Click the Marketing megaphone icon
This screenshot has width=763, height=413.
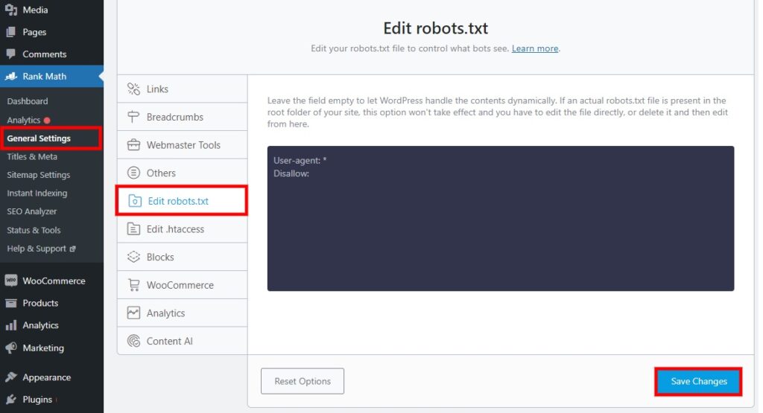[x=10, y=348]
